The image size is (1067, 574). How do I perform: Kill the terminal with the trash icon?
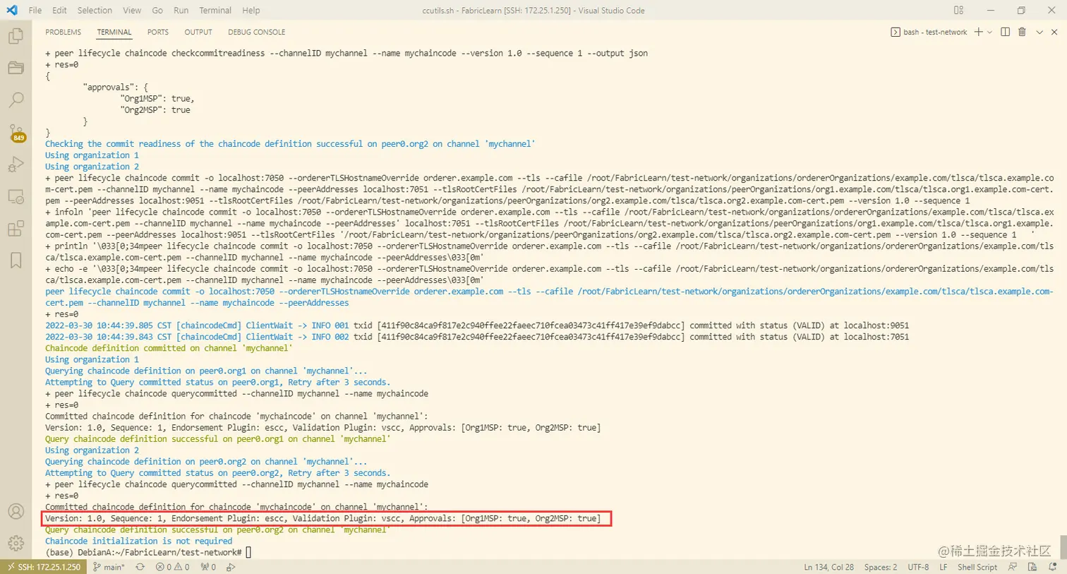1022,32
